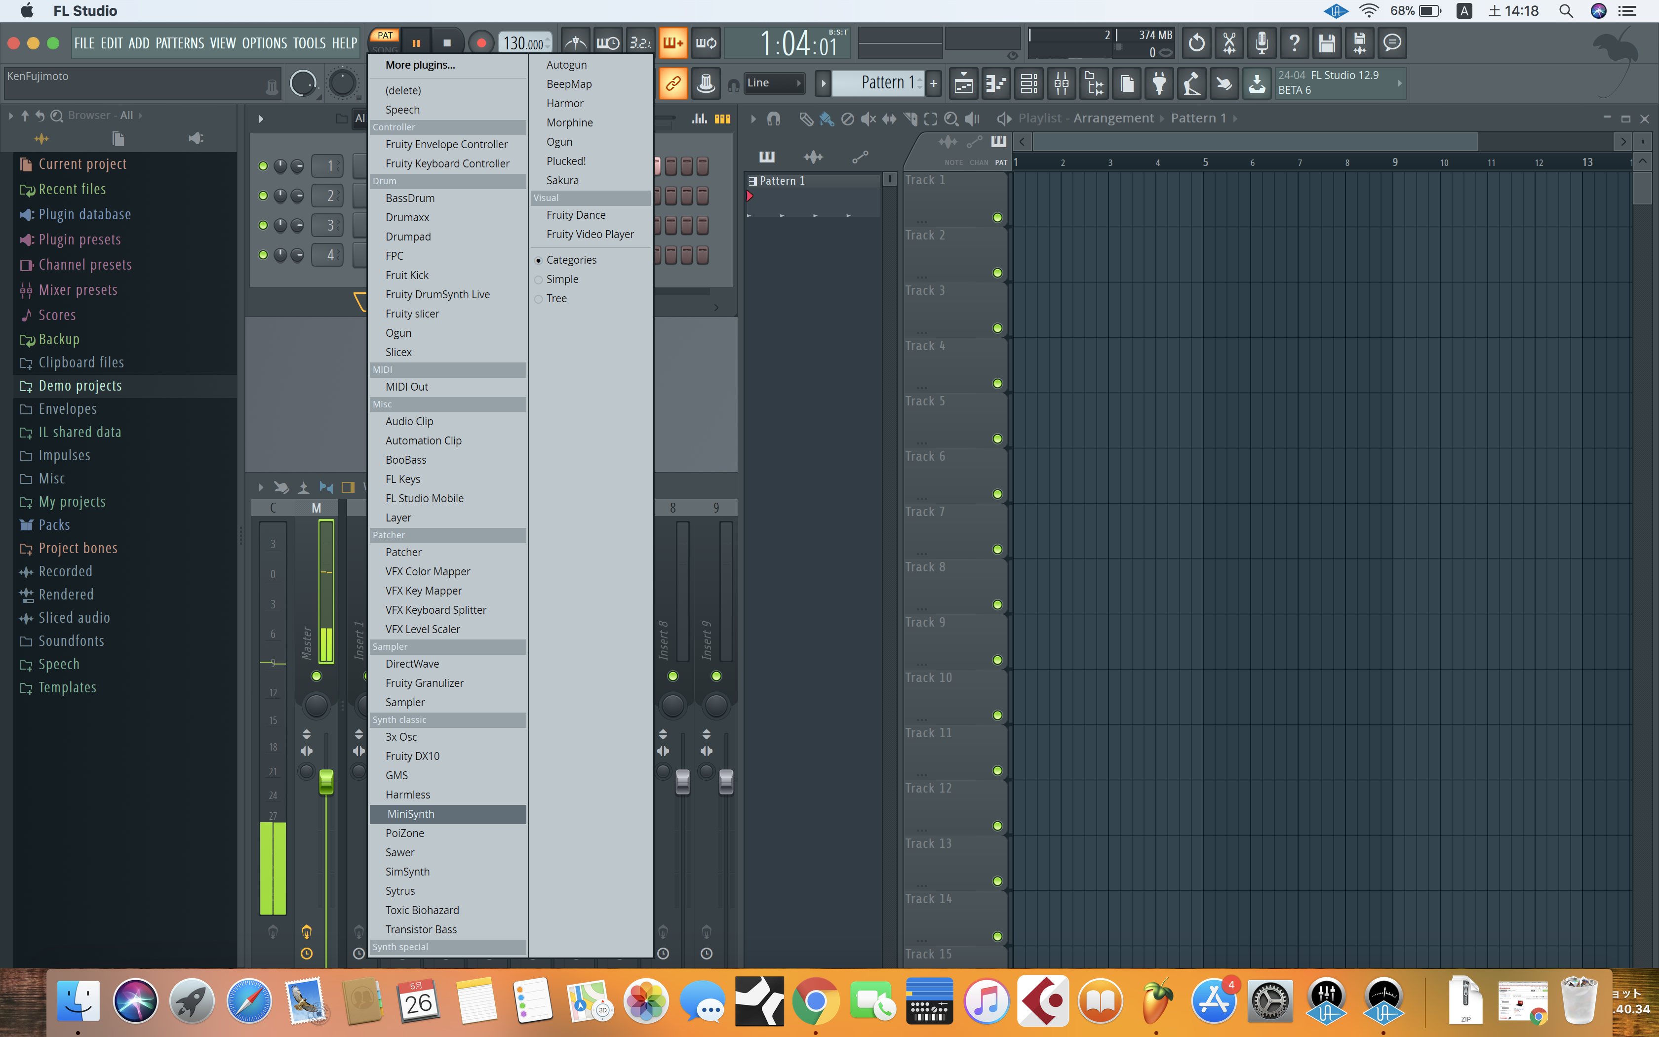1659x1037 pixels.
Task: Click the stop button
Action: click(447, 43)
